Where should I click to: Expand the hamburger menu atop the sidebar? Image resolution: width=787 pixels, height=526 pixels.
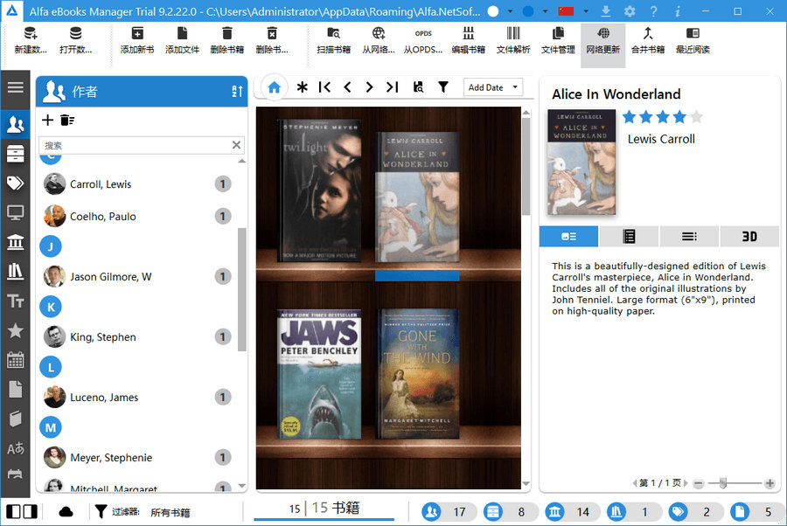pos(15,87)
